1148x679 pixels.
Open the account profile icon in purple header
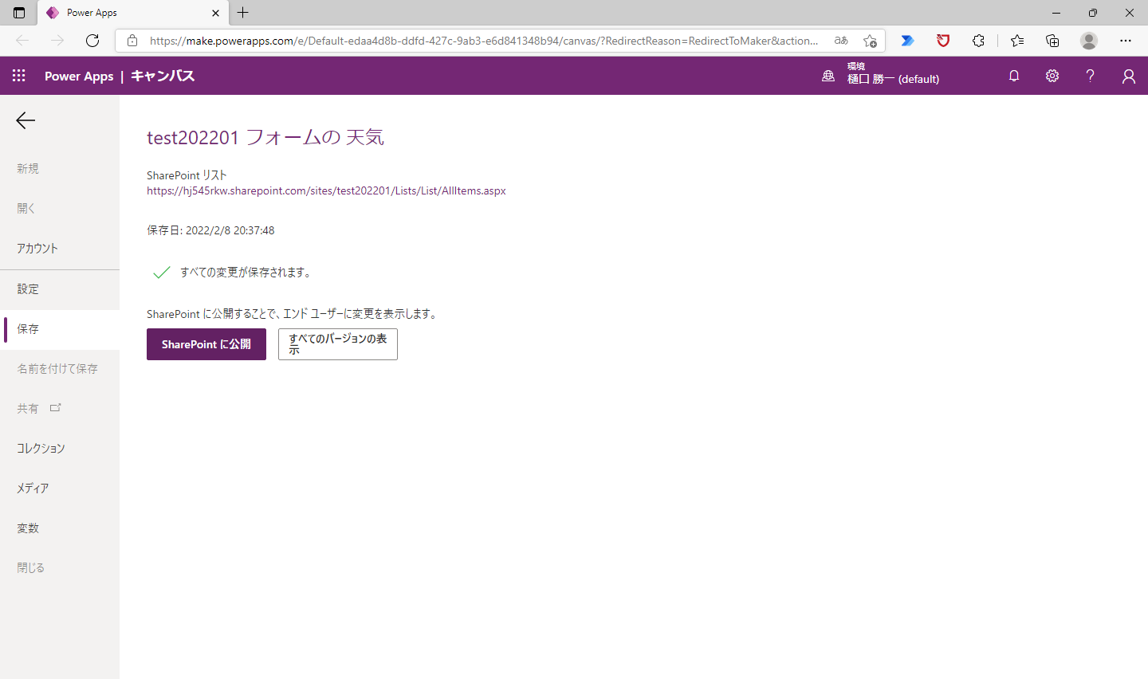1129,76
